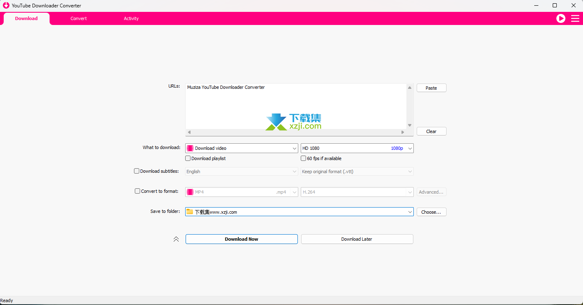Enable the Download playlist checkbox
This screenshot has height=305, width=583.
pyautogui.click(x=188, y=158)
